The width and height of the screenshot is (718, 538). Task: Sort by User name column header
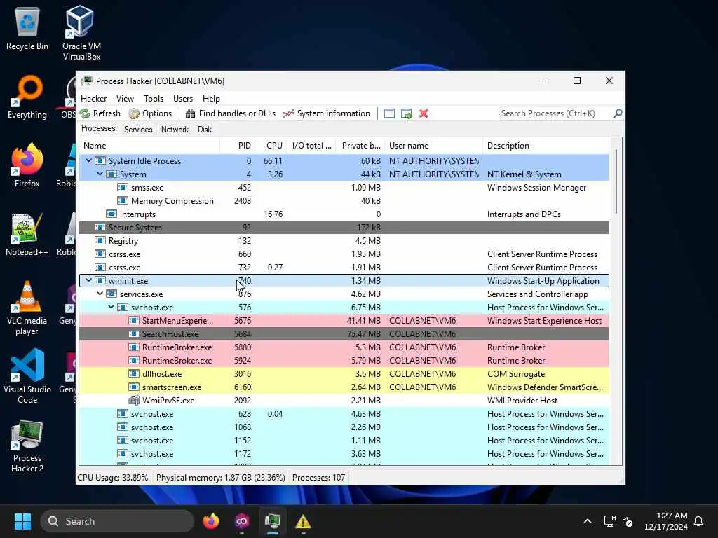tap(433, 146)
